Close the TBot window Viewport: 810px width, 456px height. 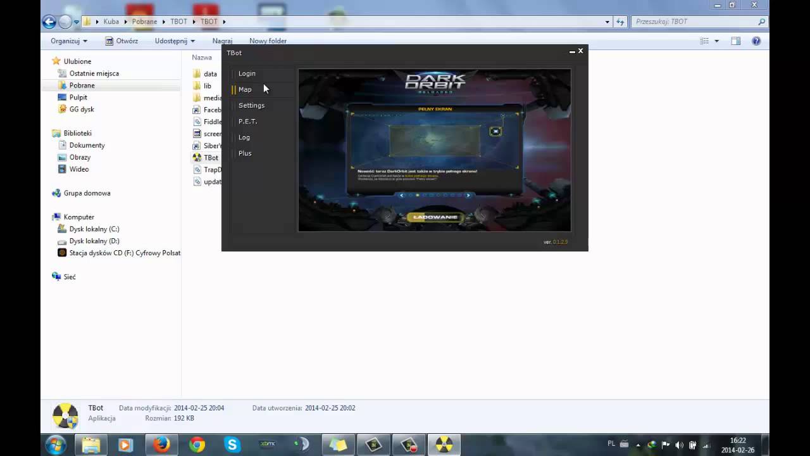(581, 51)
